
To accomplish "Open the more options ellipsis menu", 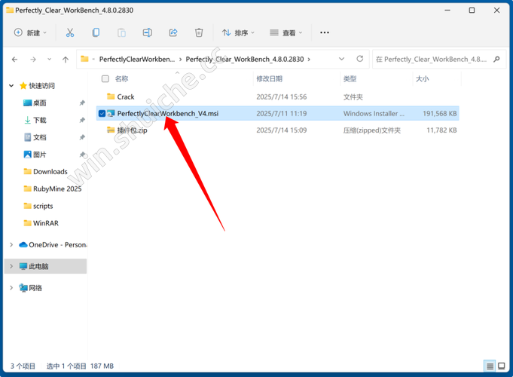I will [x=324, y=32].
